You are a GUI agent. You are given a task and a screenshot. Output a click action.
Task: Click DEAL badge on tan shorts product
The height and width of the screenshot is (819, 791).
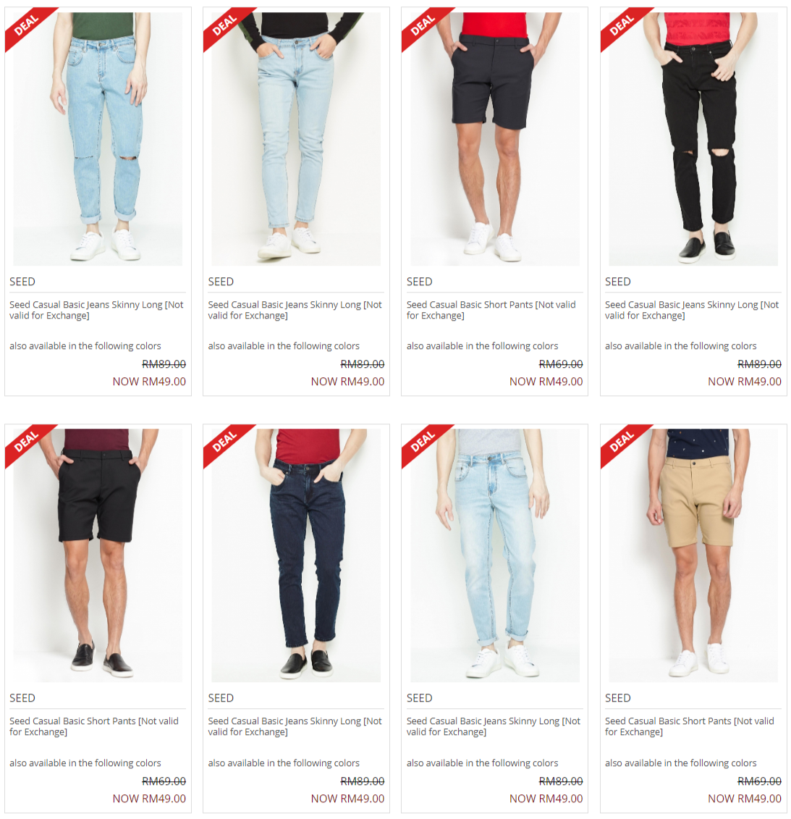coord(625,444)
